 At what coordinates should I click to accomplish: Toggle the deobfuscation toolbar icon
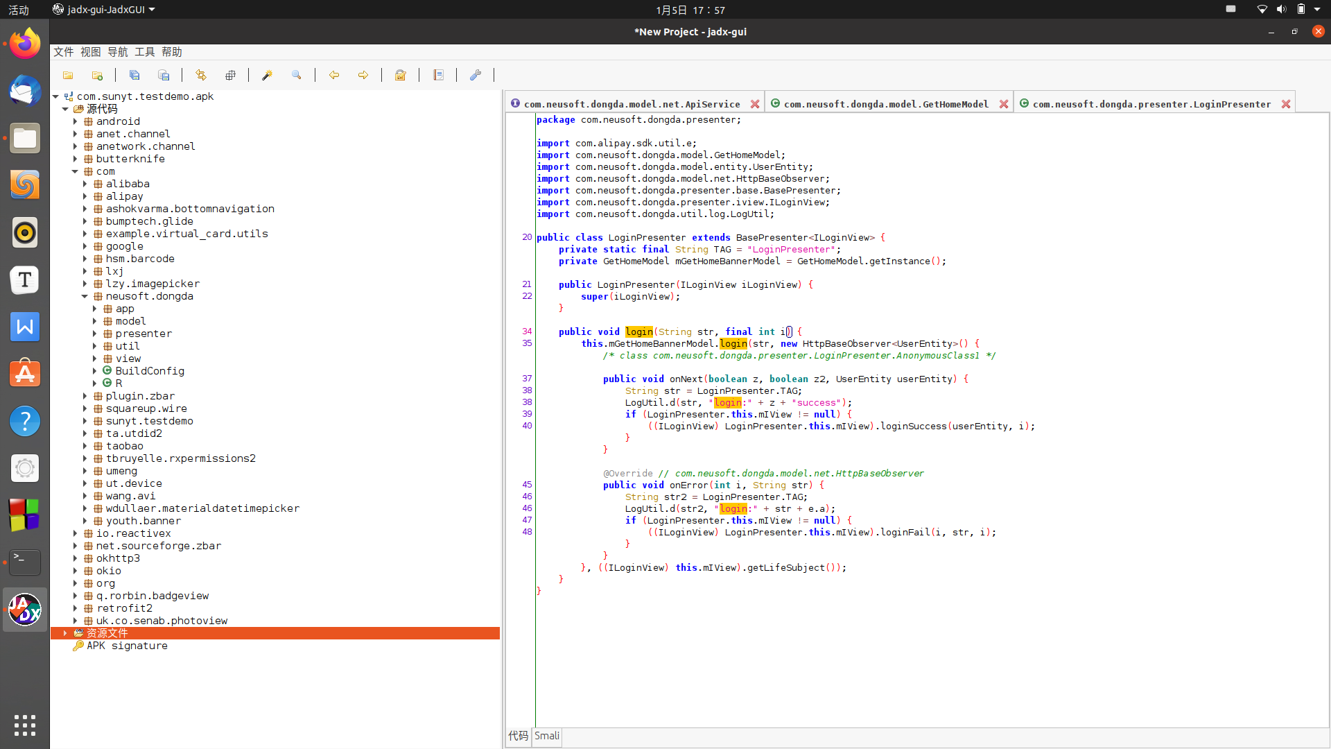(401, 75)
